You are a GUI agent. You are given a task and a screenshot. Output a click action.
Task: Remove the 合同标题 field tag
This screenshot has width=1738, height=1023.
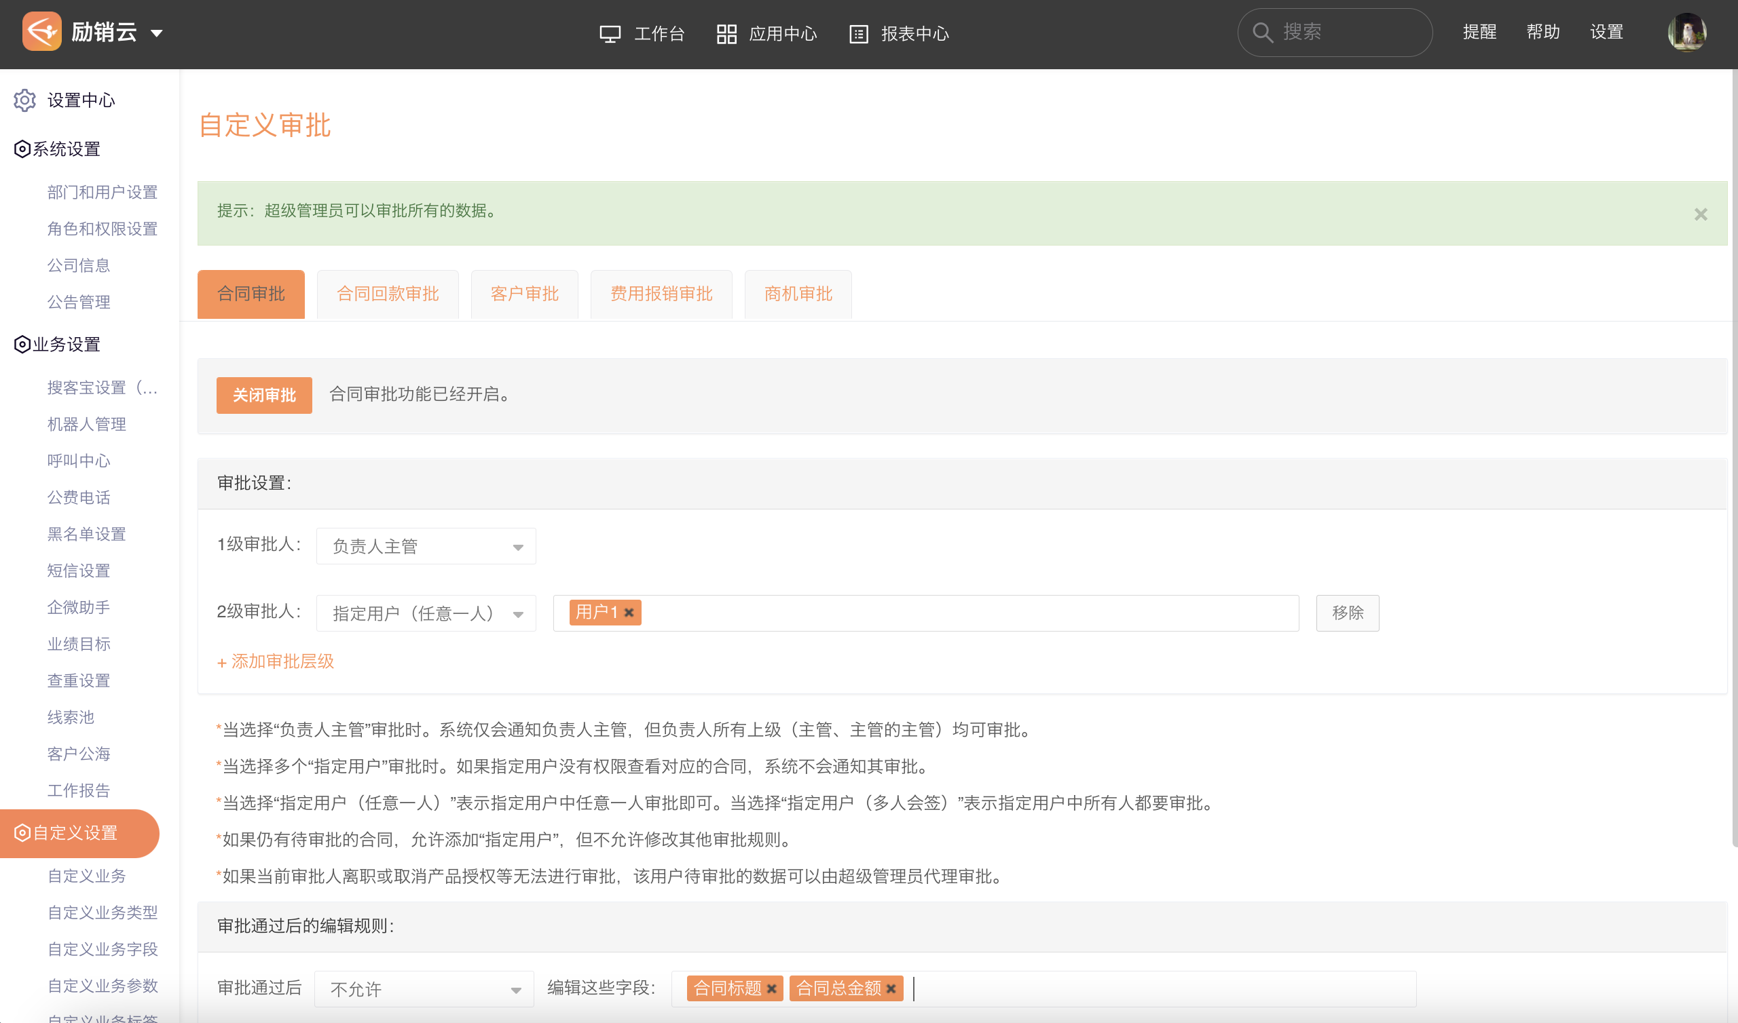[x=772, y=988]
